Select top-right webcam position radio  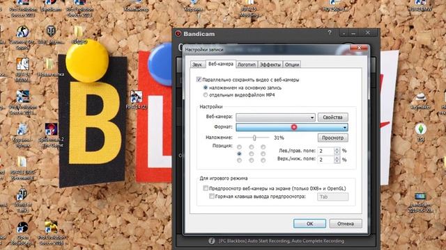pyautogui.click(x=263, y=147)
